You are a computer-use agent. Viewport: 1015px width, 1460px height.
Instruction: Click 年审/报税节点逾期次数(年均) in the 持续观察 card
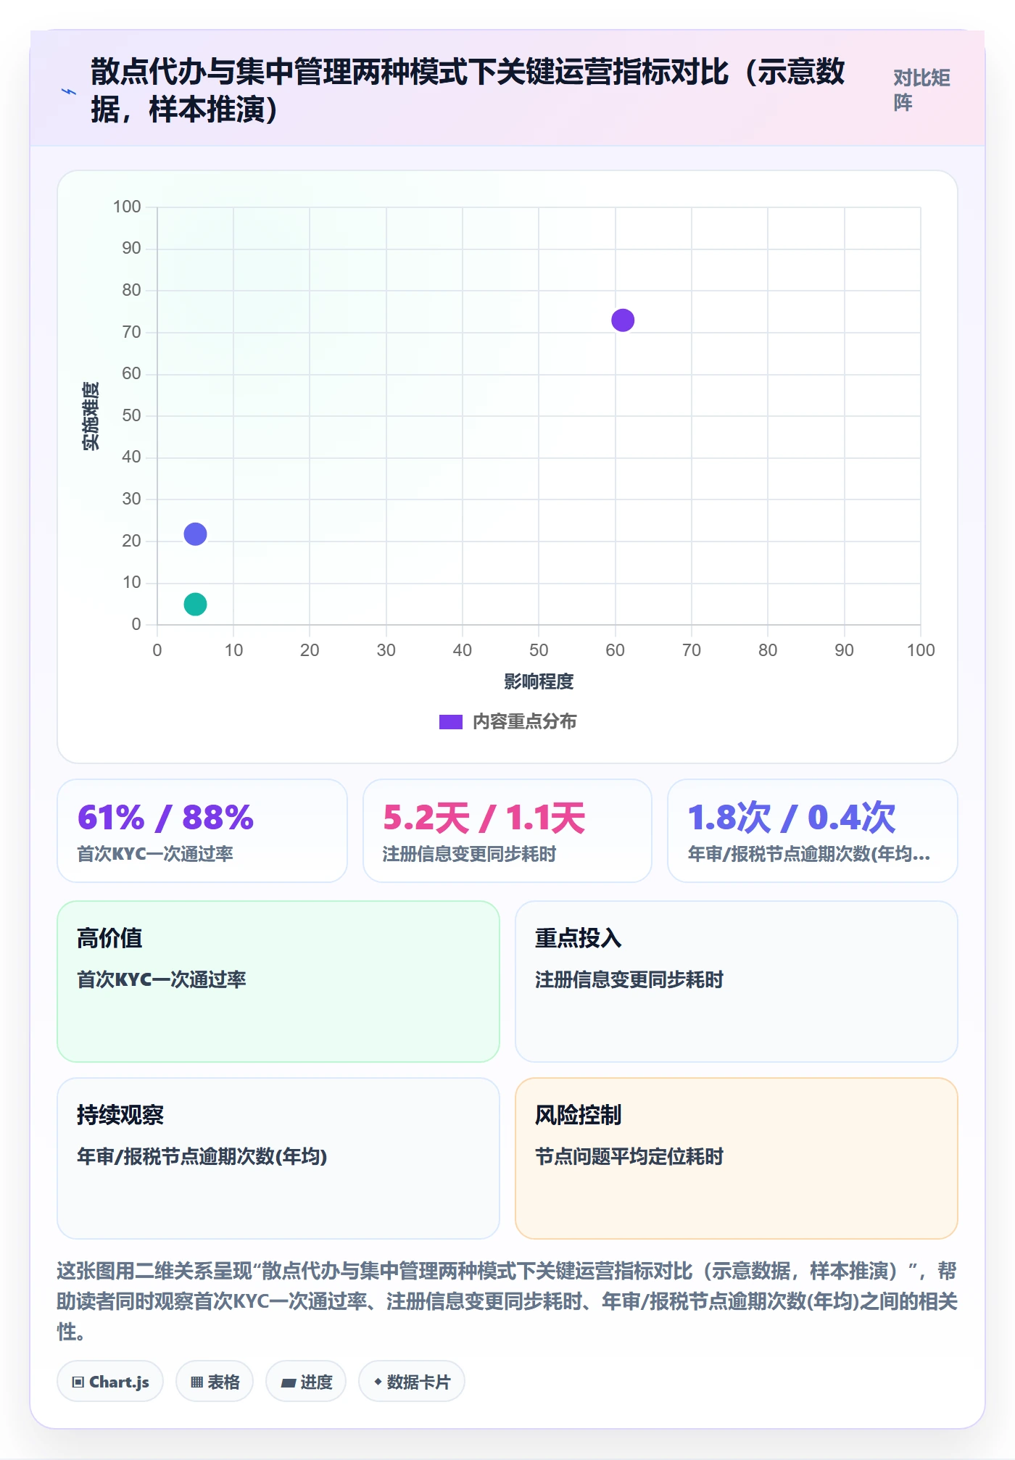[x=202, y=1156]
